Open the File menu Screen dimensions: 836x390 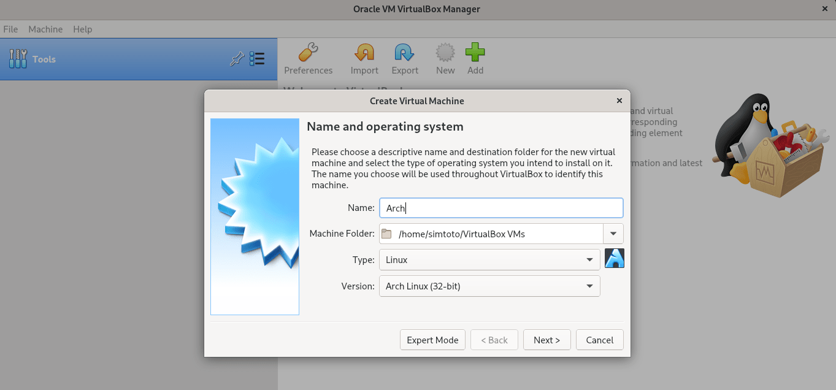tap(10, 29)
